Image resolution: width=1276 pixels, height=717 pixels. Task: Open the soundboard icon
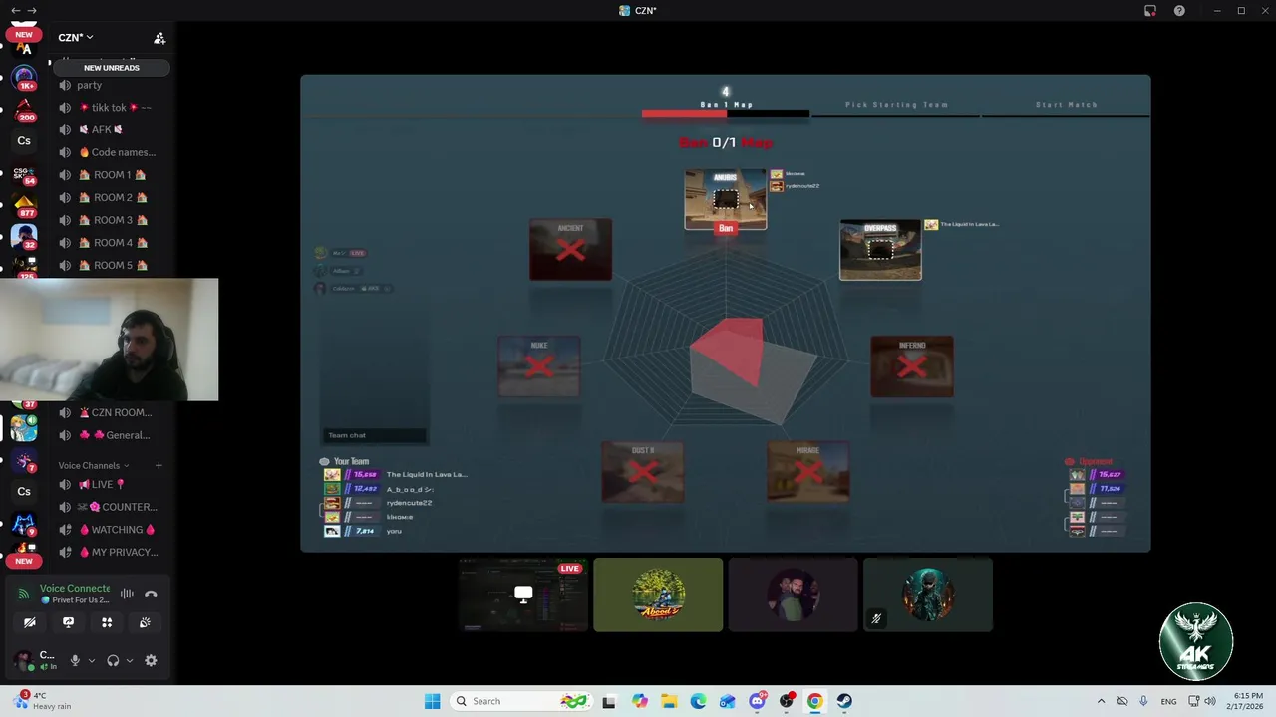[x=145, y=622]
